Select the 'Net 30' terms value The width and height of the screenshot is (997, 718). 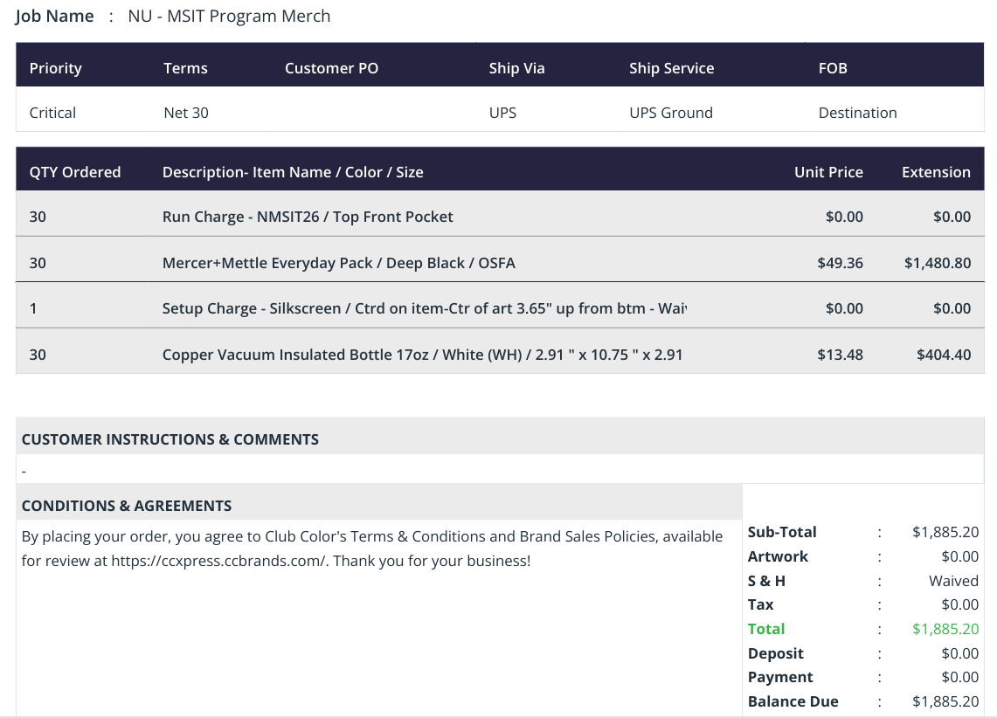coord(185,113)
